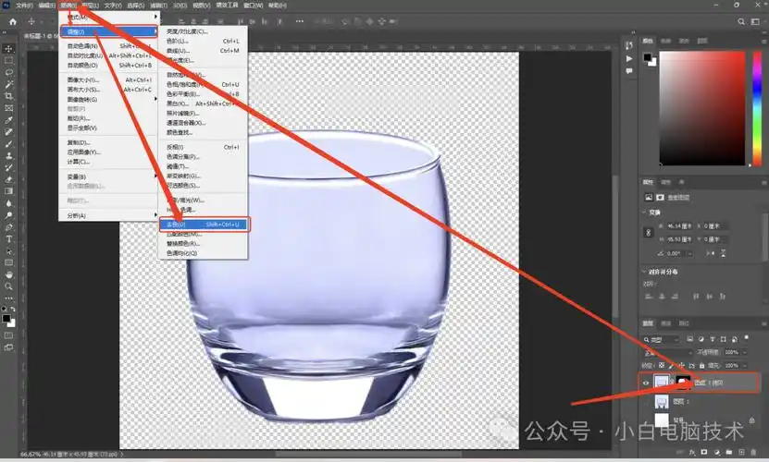Hide the top copy layer via eye icon
Viewport: 769px width, 462px height.
(x=647, y=382)
